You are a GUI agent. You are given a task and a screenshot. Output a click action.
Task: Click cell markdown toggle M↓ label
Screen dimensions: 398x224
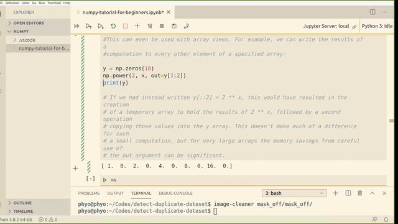pyautogui.click(x=113, y=180)
